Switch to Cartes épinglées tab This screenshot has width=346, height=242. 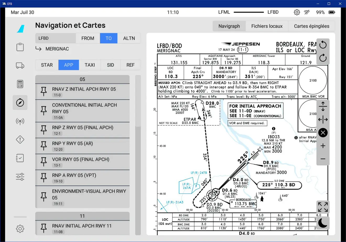click(311, 26)
